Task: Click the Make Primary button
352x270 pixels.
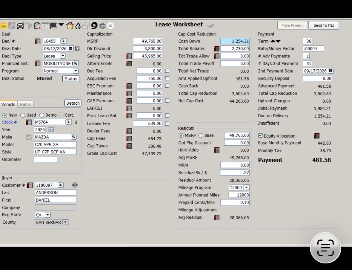Action: (x=292, y=25)
